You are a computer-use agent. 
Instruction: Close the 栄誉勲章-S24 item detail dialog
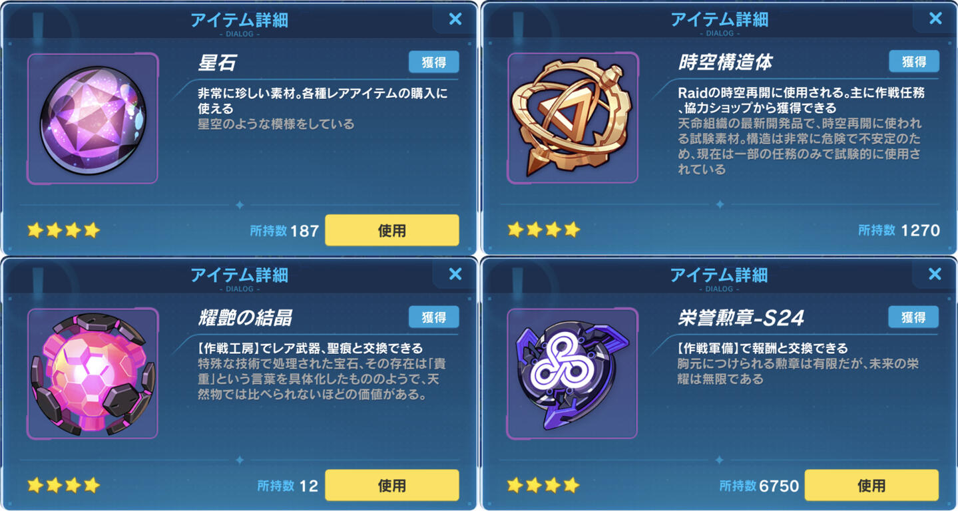tap(935, 273)
